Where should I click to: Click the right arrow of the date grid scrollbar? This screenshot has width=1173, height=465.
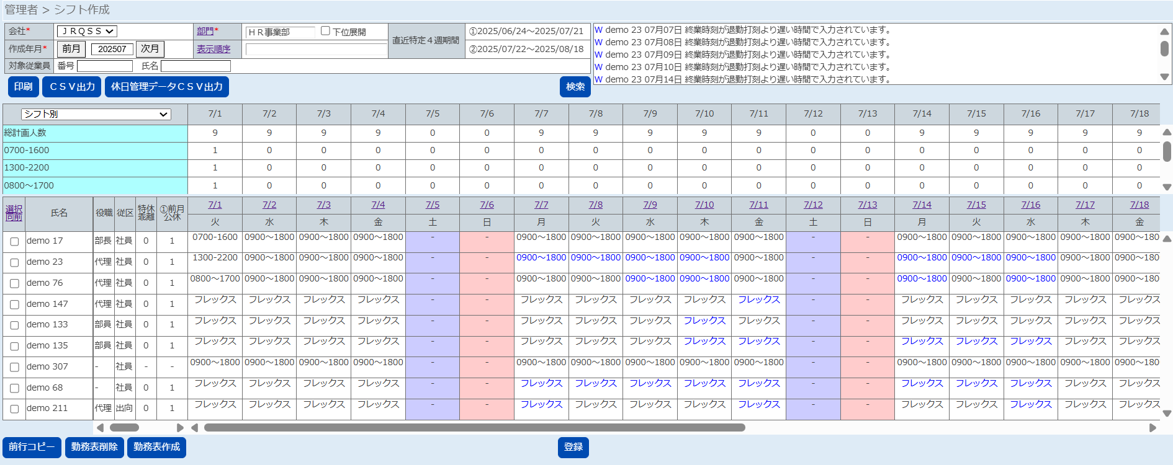1153,428
